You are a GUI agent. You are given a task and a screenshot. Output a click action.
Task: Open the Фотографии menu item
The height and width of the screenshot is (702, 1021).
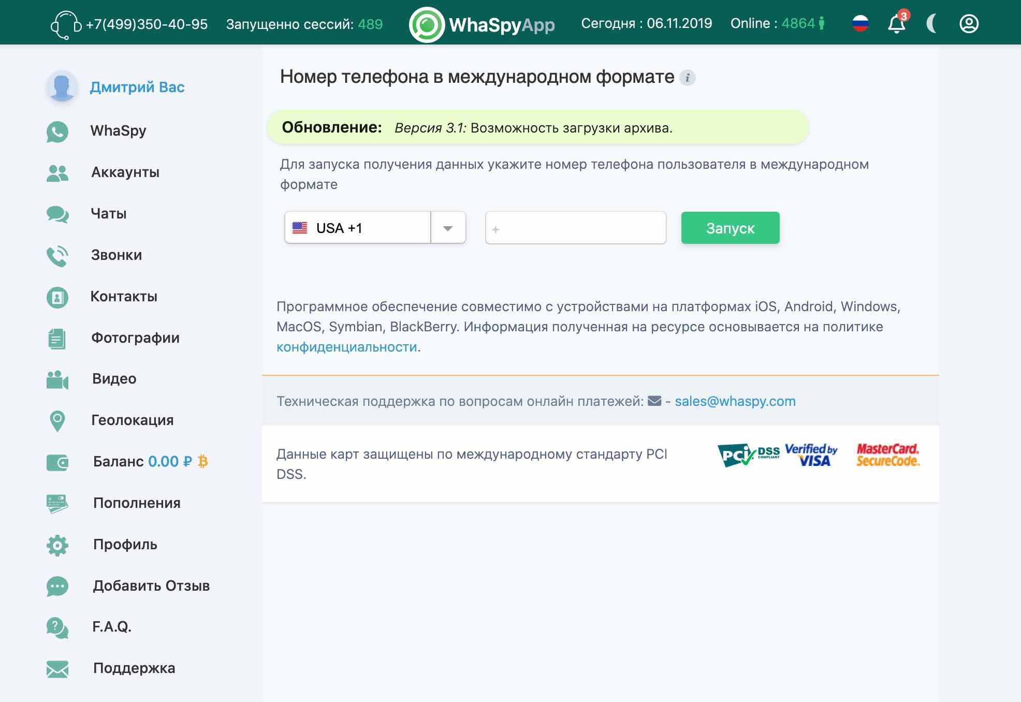(136, 338)
